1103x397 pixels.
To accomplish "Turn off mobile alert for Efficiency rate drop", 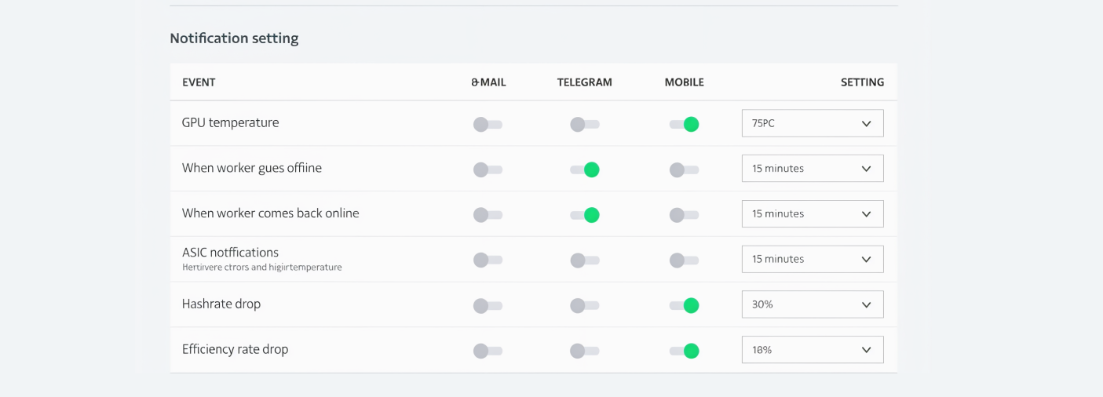I will 684,351.
